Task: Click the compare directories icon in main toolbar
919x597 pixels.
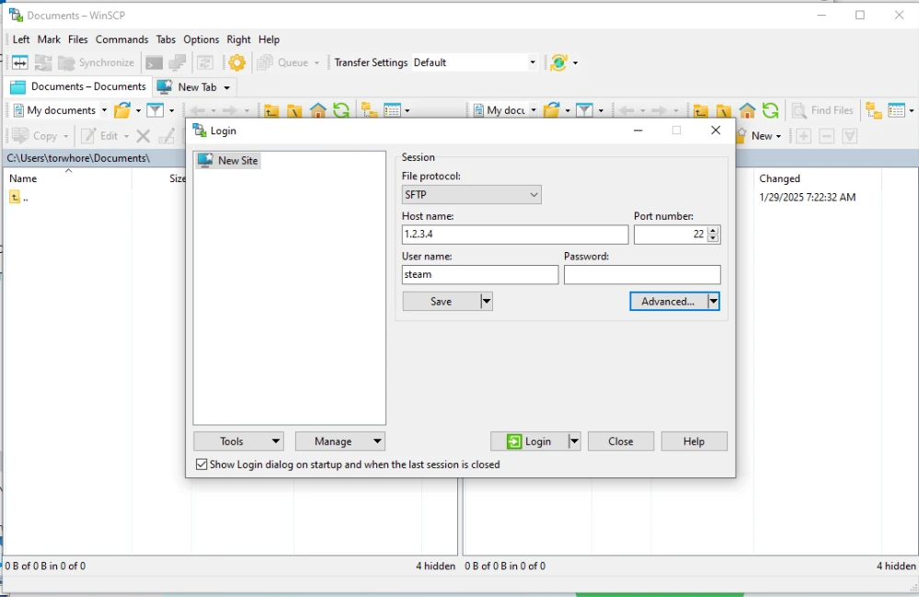Action: (19, 63)
